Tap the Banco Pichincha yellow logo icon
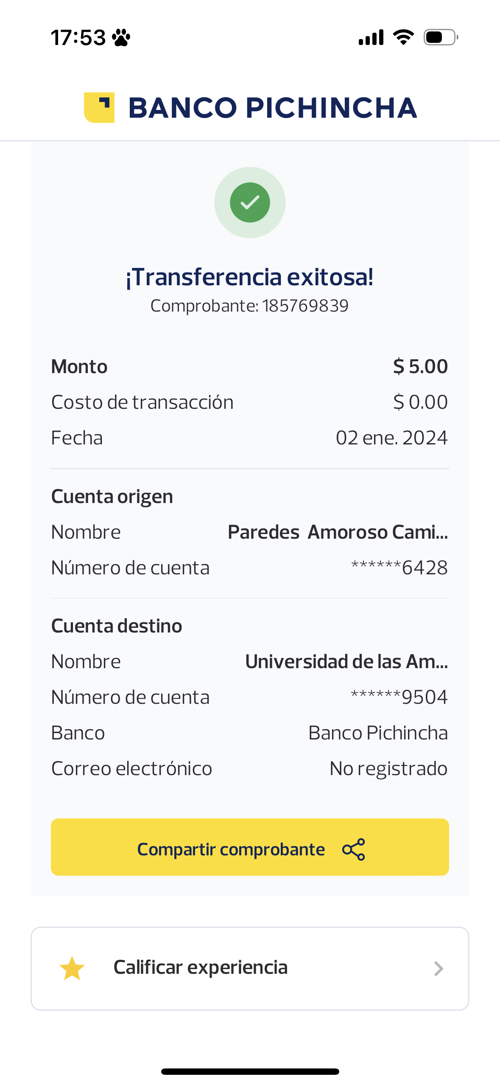 (x=99, y=107)
